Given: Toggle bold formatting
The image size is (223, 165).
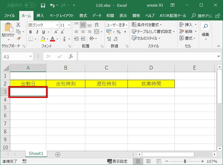Looking at the screenshot, I should tap(30, 32).
